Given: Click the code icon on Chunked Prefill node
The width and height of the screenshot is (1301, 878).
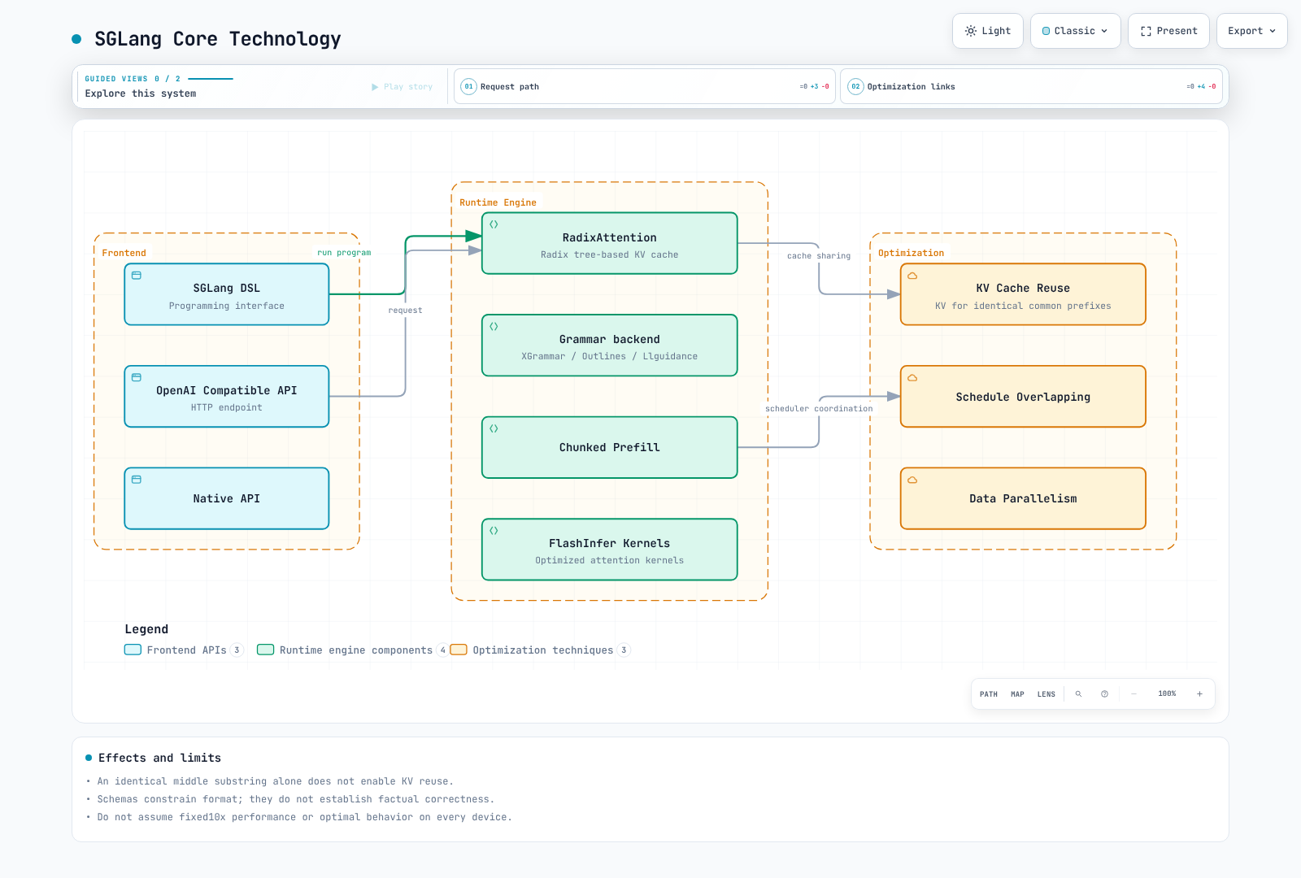Looking at the screenshot, I should tap(494, 428).
